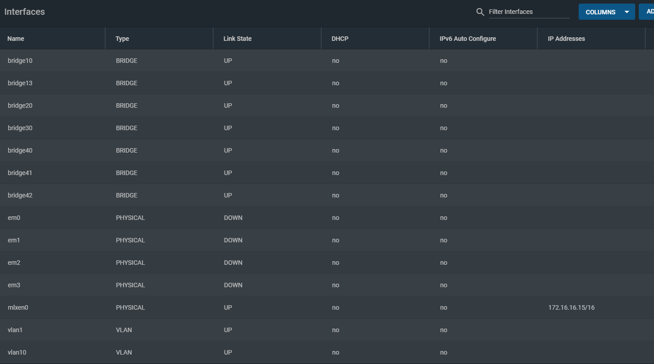Select the bridge13 interface name

(20, 83)
